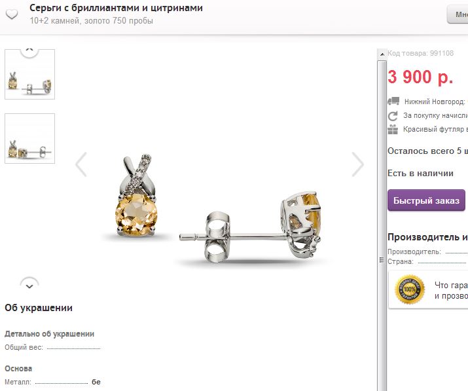
Task: Select the second earrings thumbnail
Action: tap(30, 139)
